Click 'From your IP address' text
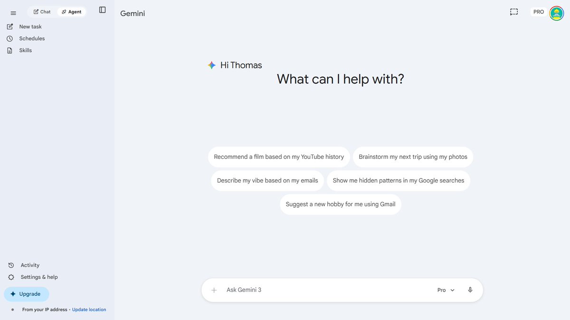This screenshot has width=570, height=320. tap(45, 310)
